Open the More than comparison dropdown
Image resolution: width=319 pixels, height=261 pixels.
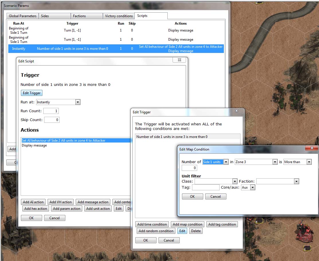(309, 162)
